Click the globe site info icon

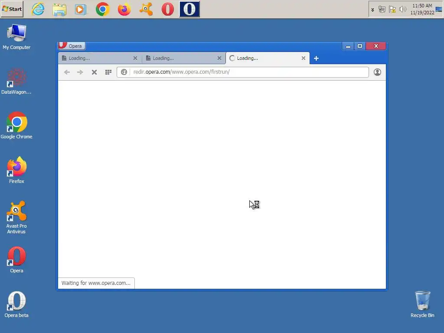[124, 72]
